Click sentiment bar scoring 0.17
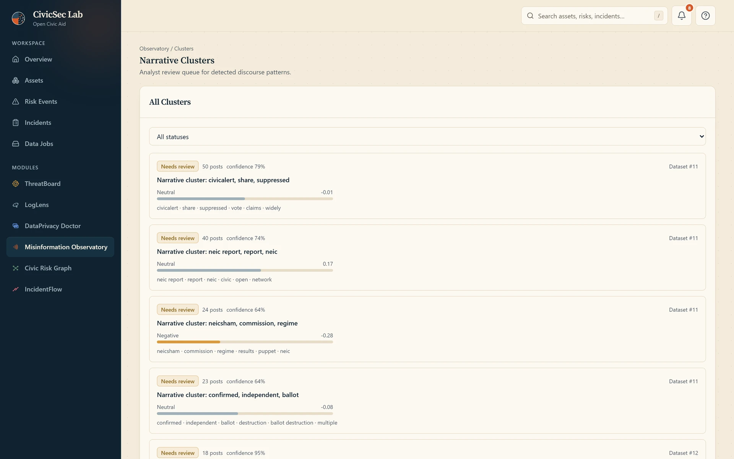 245,270
